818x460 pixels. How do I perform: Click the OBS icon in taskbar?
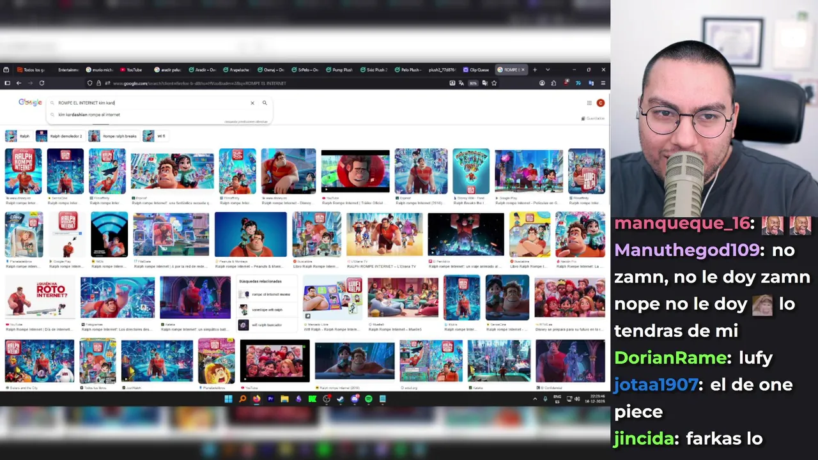pos(327,399)
